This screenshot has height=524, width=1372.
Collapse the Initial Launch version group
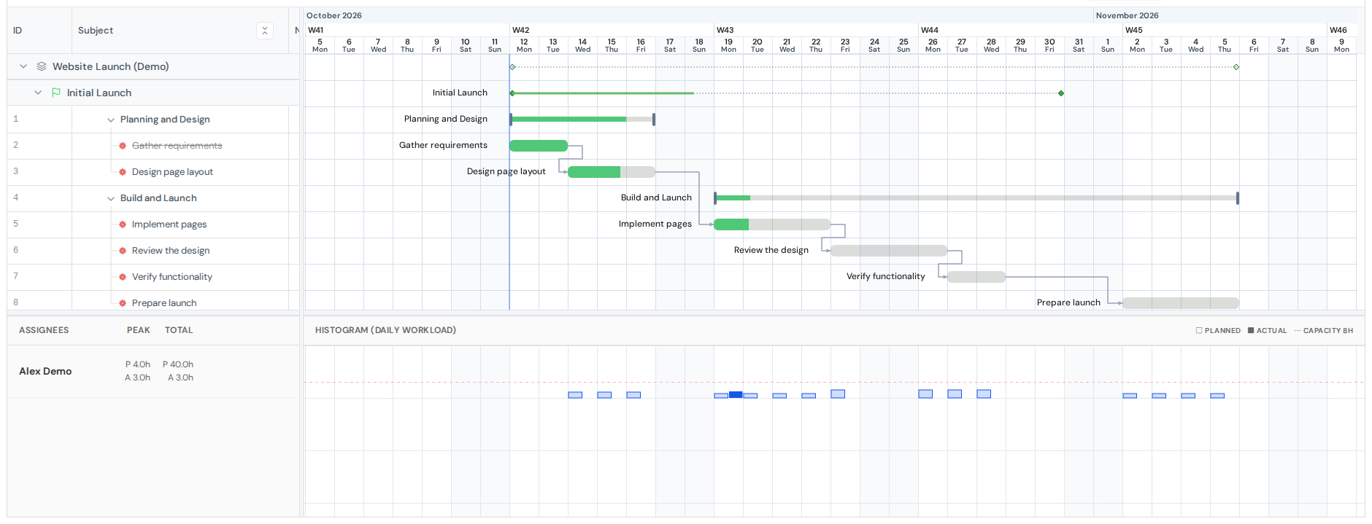(x=38, y=93)
